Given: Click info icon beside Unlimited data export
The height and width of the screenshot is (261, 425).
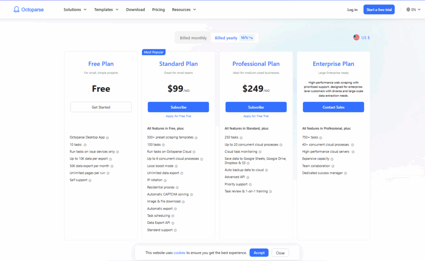Looking at the screenshot, I should 182,173.
